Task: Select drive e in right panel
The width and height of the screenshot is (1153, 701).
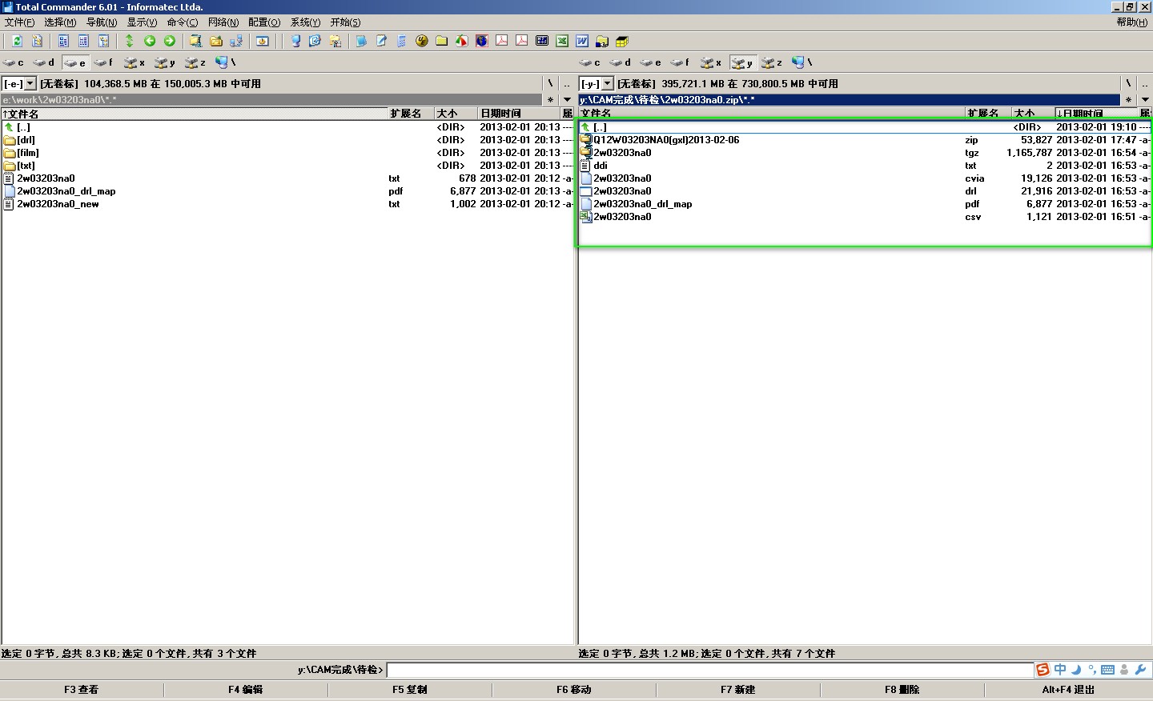Action: point(650,62)
